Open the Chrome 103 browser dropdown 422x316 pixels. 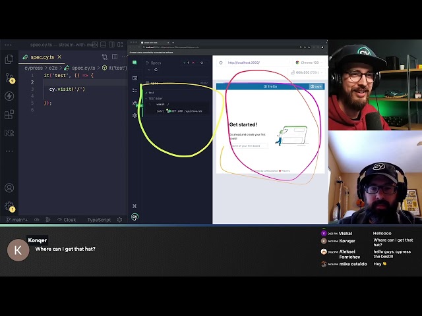click(x=309, y=63)
